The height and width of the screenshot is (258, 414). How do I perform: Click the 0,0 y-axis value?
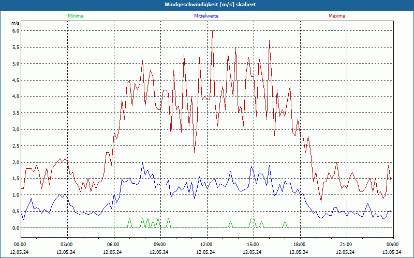[x=16, y=228]
